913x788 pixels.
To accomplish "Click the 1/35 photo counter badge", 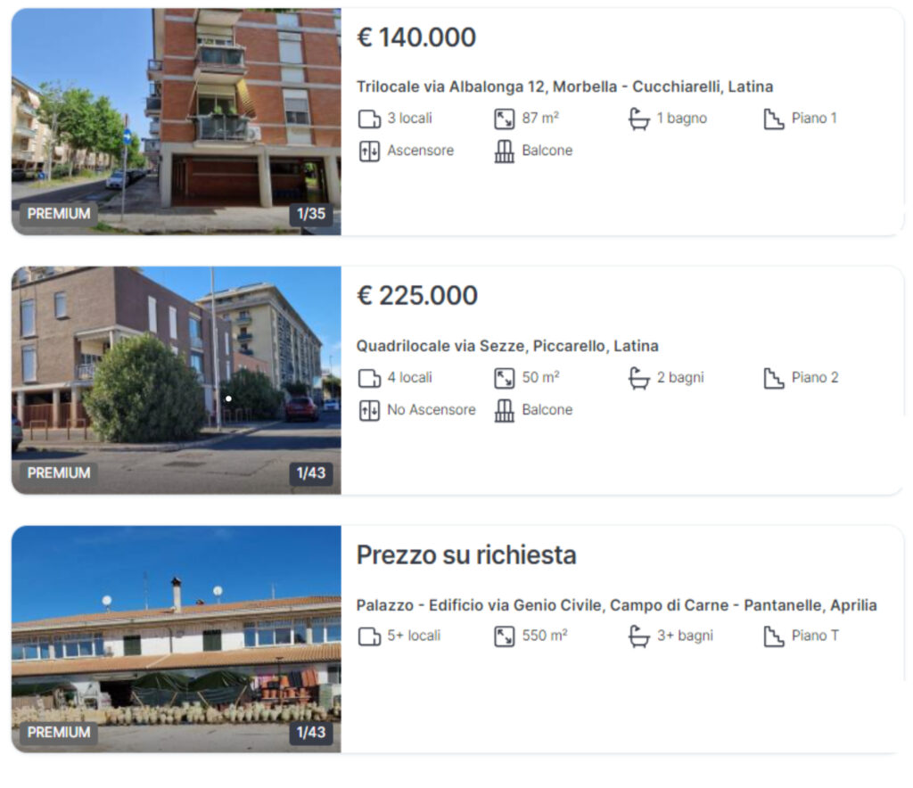I will (311, 214).
